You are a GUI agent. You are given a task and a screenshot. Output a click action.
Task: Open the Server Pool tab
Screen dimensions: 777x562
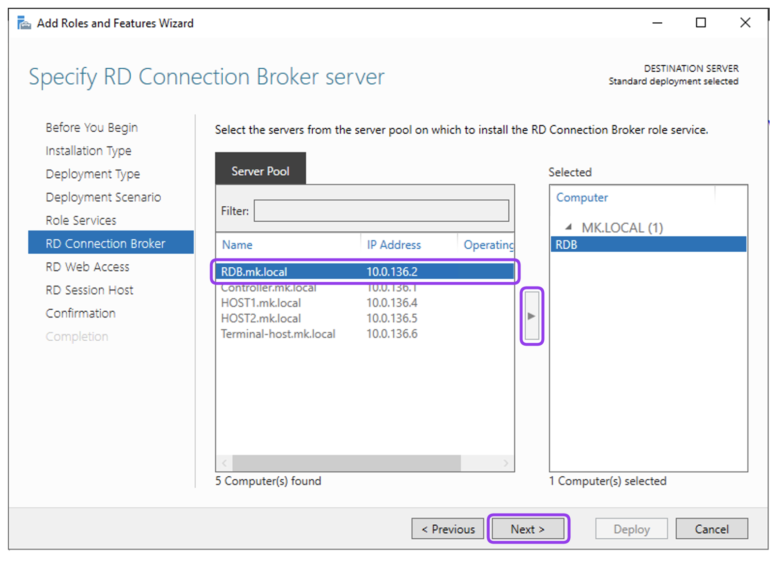tap(260, 168)
